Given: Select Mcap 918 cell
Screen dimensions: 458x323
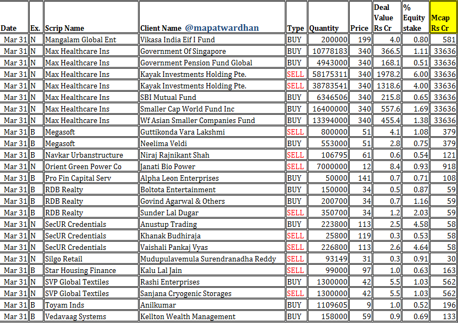Looking at the screenshot, I should click(443, 166).
